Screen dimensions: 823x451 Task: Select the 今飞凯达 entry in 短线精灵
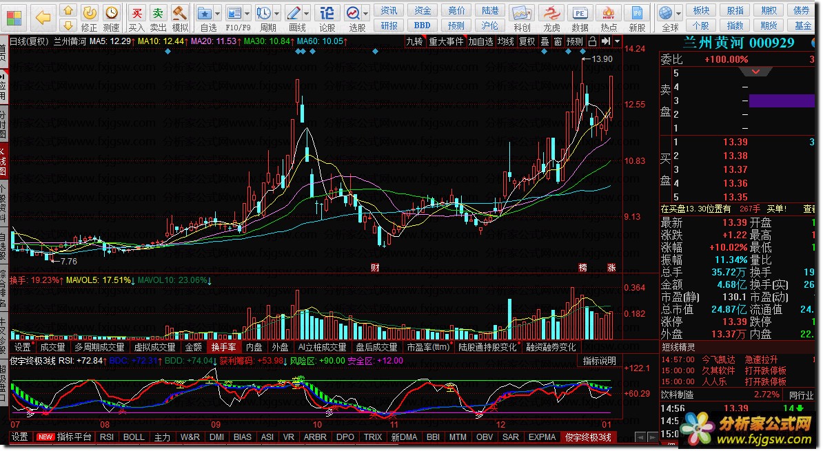tap(719, 359)
